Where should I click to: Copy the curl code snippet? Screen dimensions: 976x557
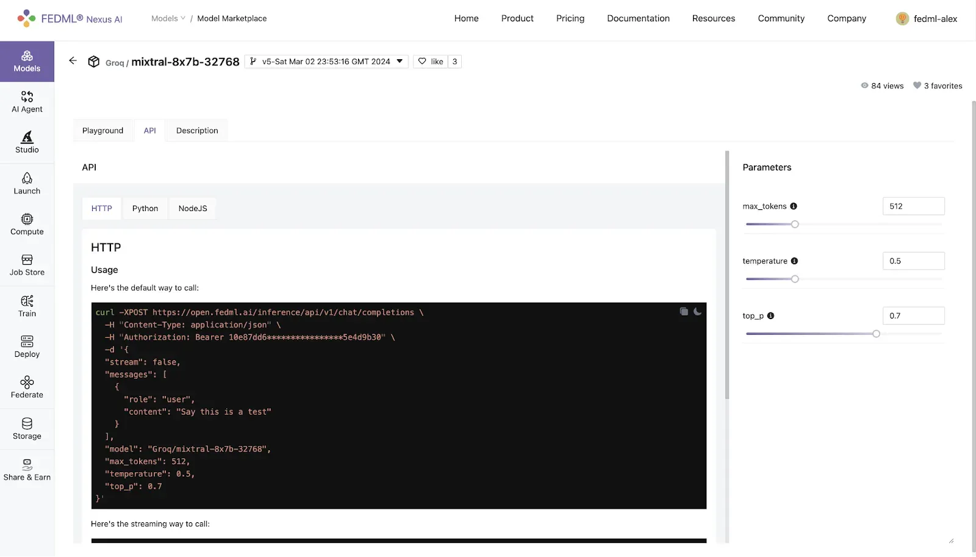click(x=684, y=312)
